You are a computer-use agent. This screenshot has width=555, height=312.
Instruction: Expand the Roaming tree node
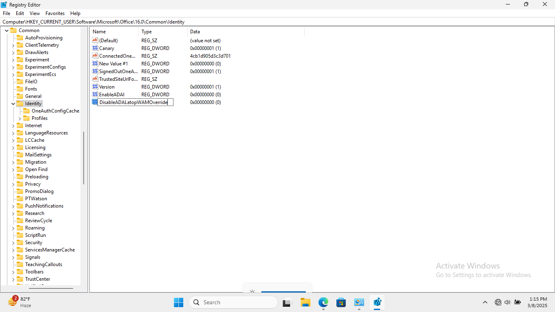(x=13, y=228)
